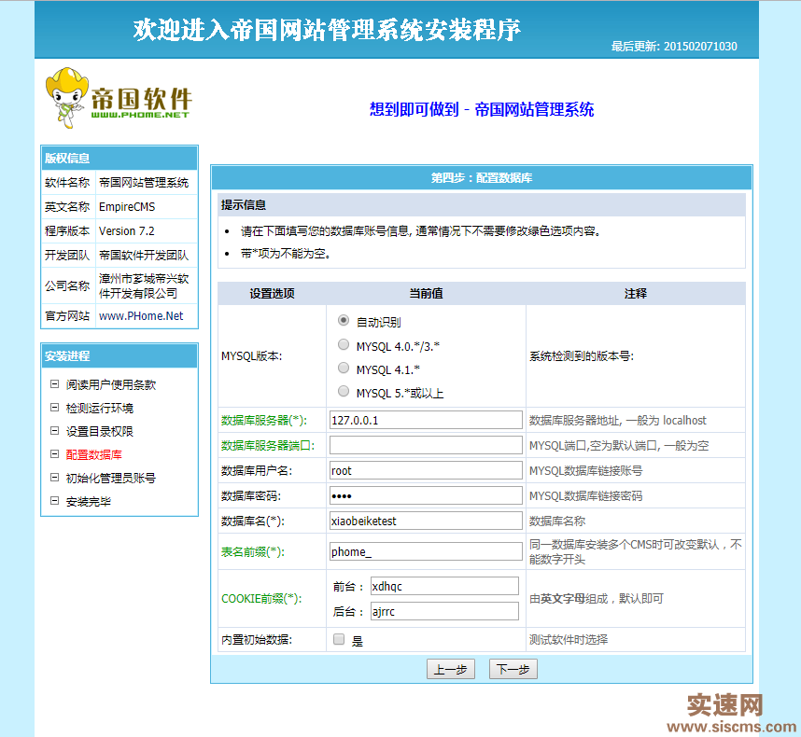Click the 检测运行环境 step text
This screenshot has height=737, width=801.
coord(100,409)
